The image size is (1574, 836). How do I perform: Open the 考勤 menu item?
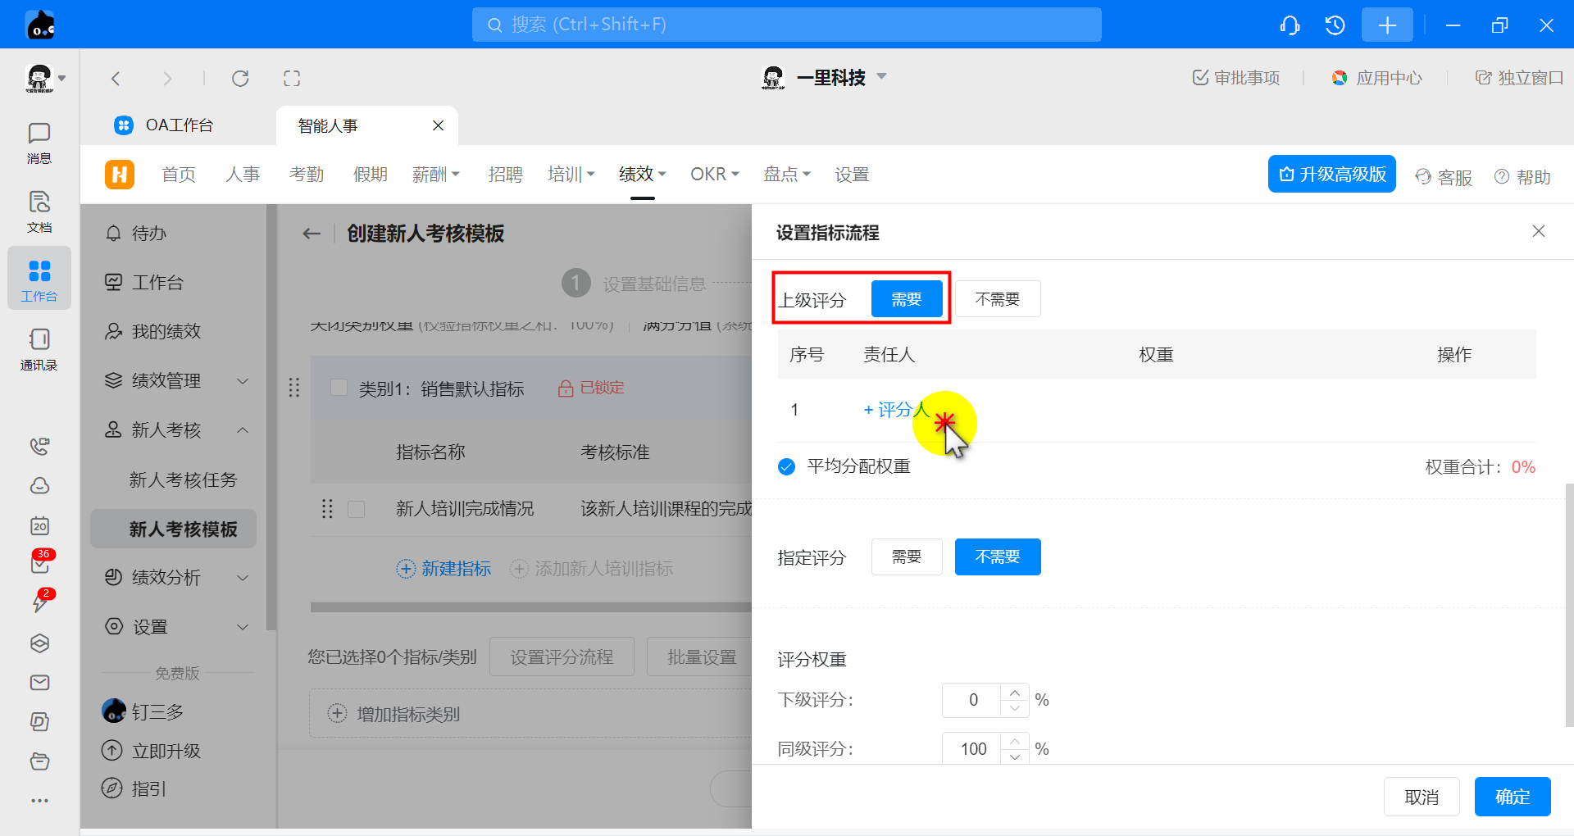click(307, 175)
